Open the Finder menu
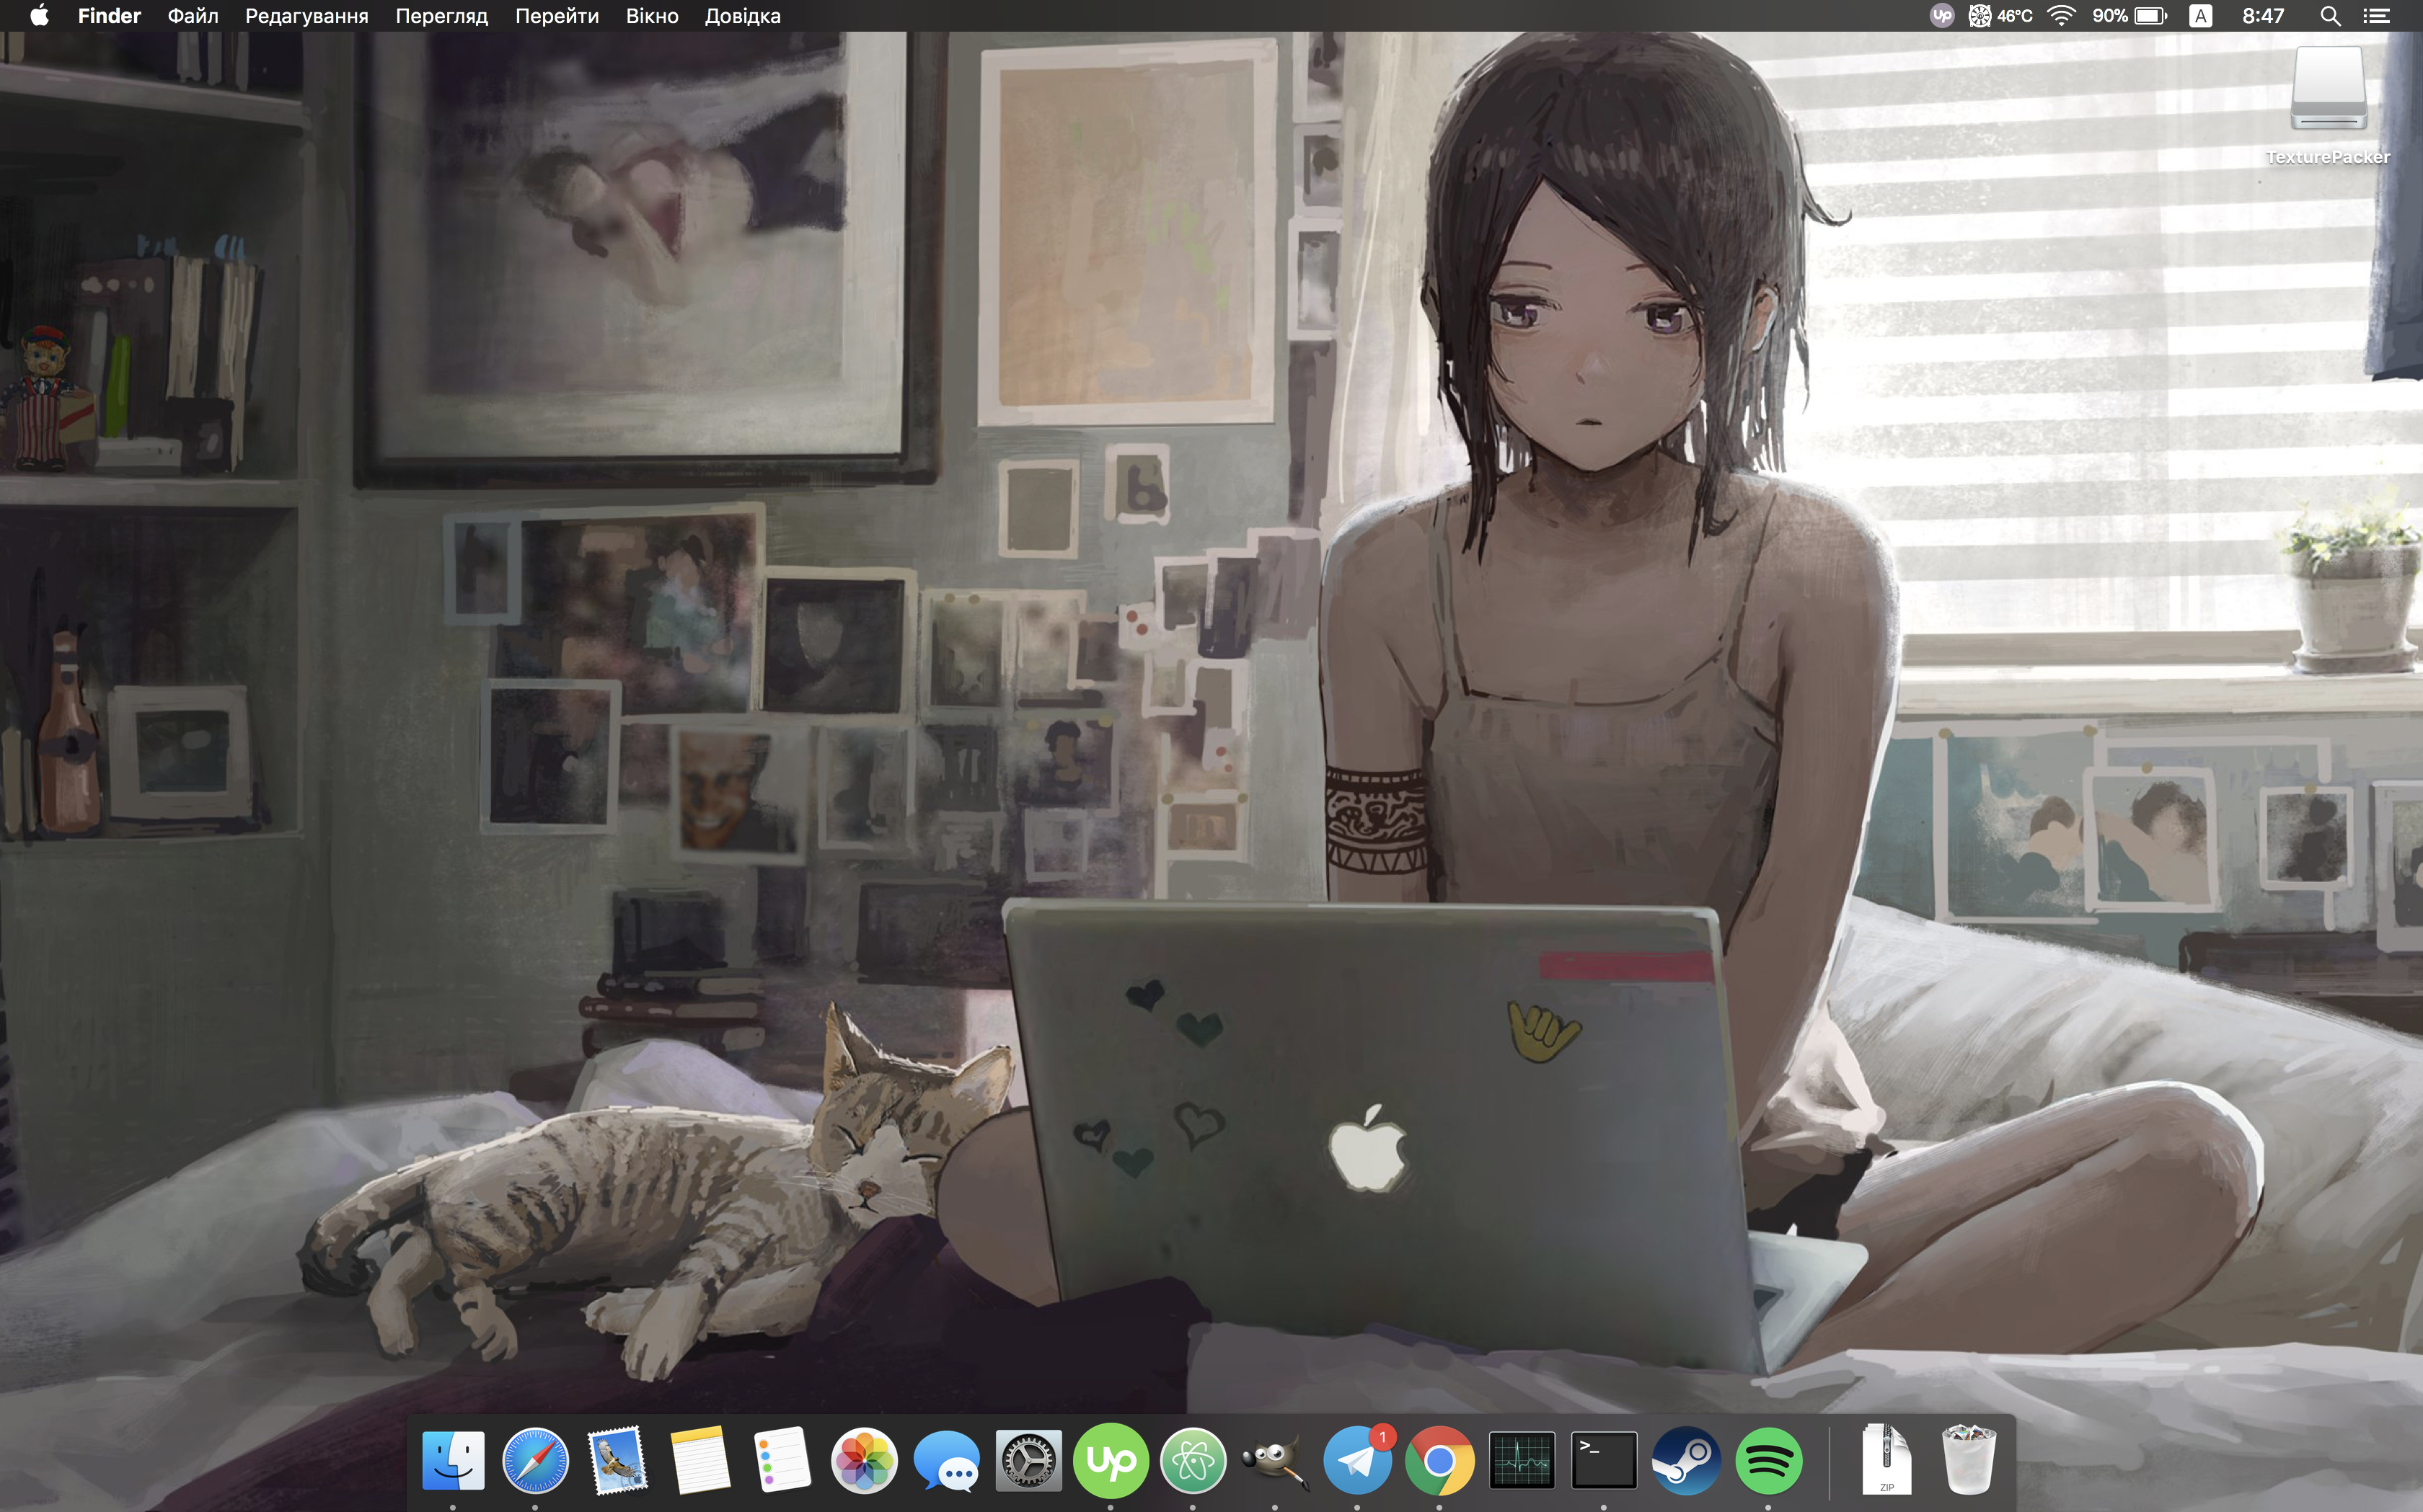The width and height of the screenshot is (2423, 1512). (x=109, y=16)
